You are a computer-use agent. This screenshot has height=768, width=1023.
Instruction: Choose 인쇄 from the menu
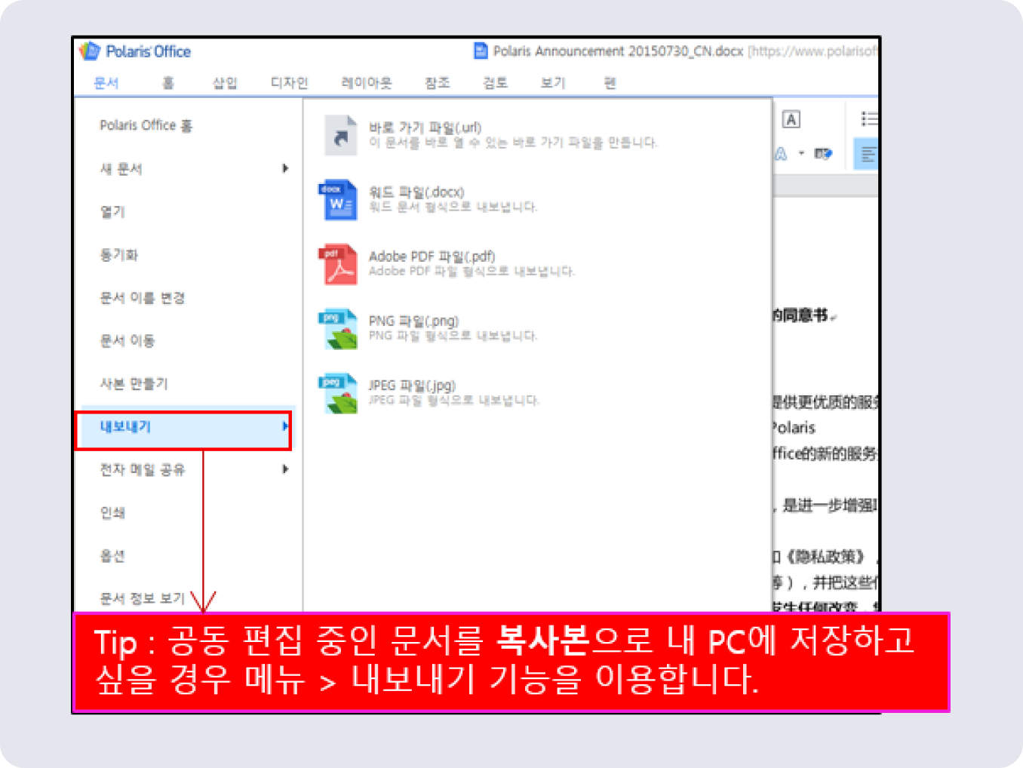click(112, 512)
